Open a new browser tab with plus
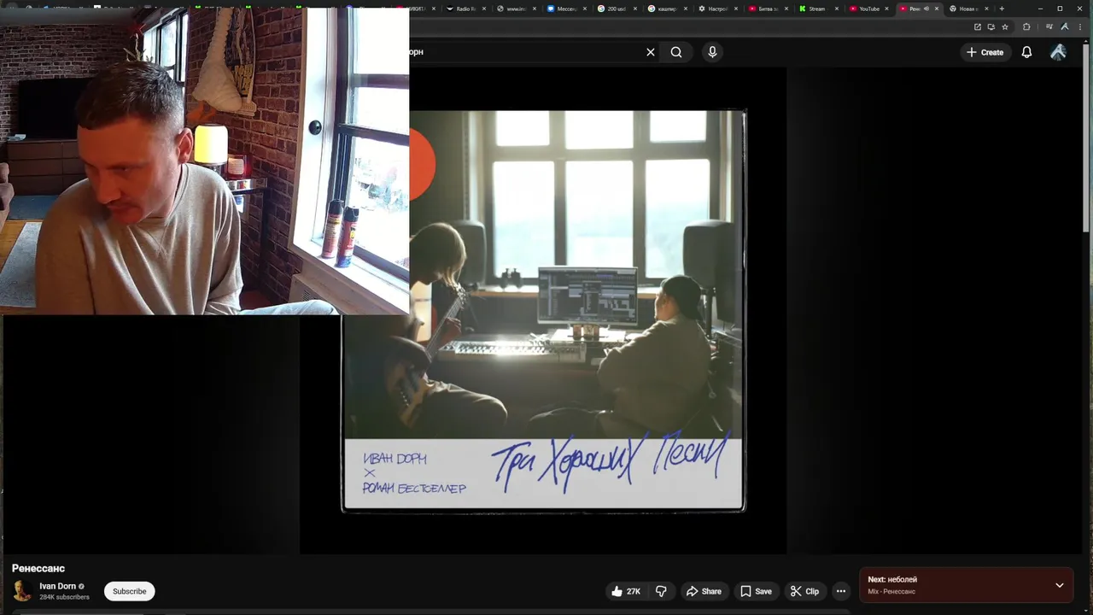1093x615 pixels. pos(1002,9)
